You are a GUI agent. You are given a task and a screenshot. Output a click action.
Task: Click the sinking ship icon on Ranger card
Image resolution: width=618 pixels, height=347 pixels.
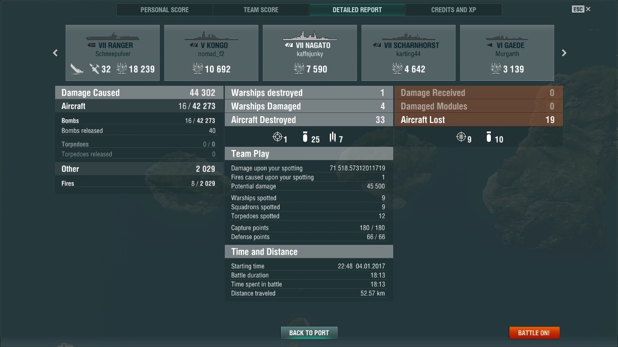(x=77, y=69)
